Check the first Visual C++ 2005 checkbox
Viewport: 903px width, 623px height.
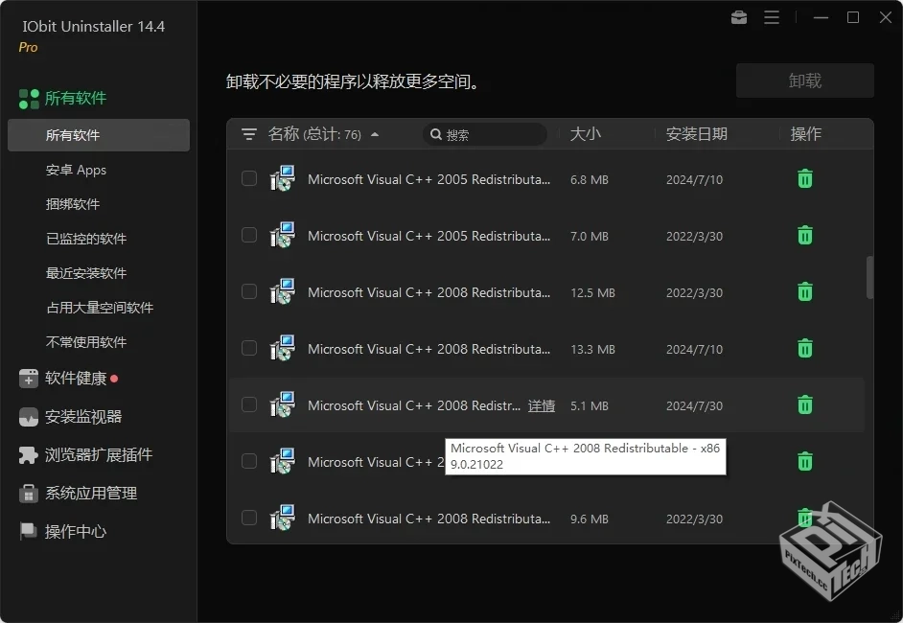coord(249,179)
